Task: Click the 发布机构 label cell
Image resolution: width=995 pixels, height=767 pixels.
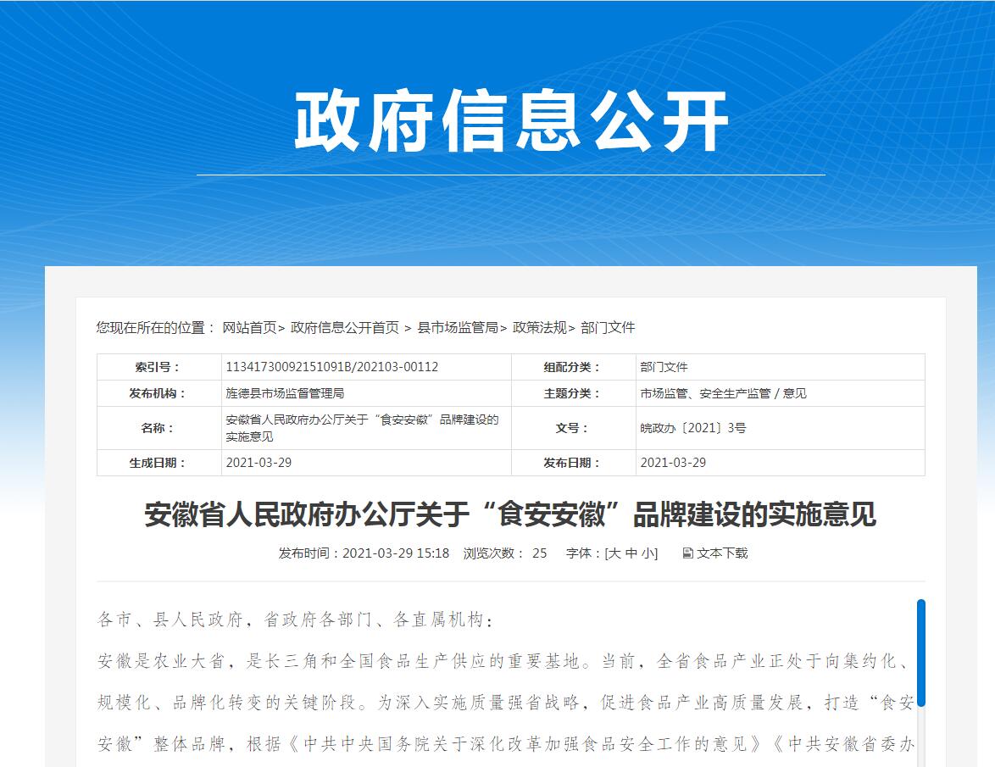Action: click(158, 393)
